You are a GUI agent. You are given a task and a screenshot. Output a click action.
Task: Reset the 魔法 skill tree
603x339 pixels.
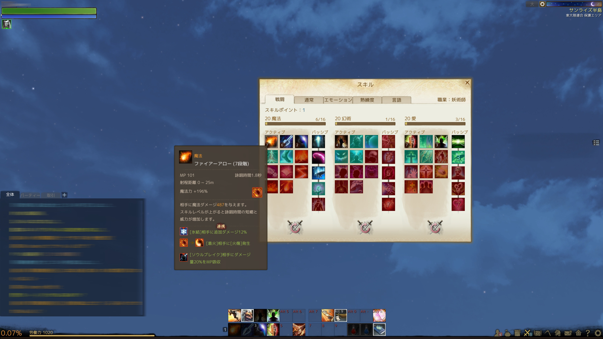(x=295, y=227)
